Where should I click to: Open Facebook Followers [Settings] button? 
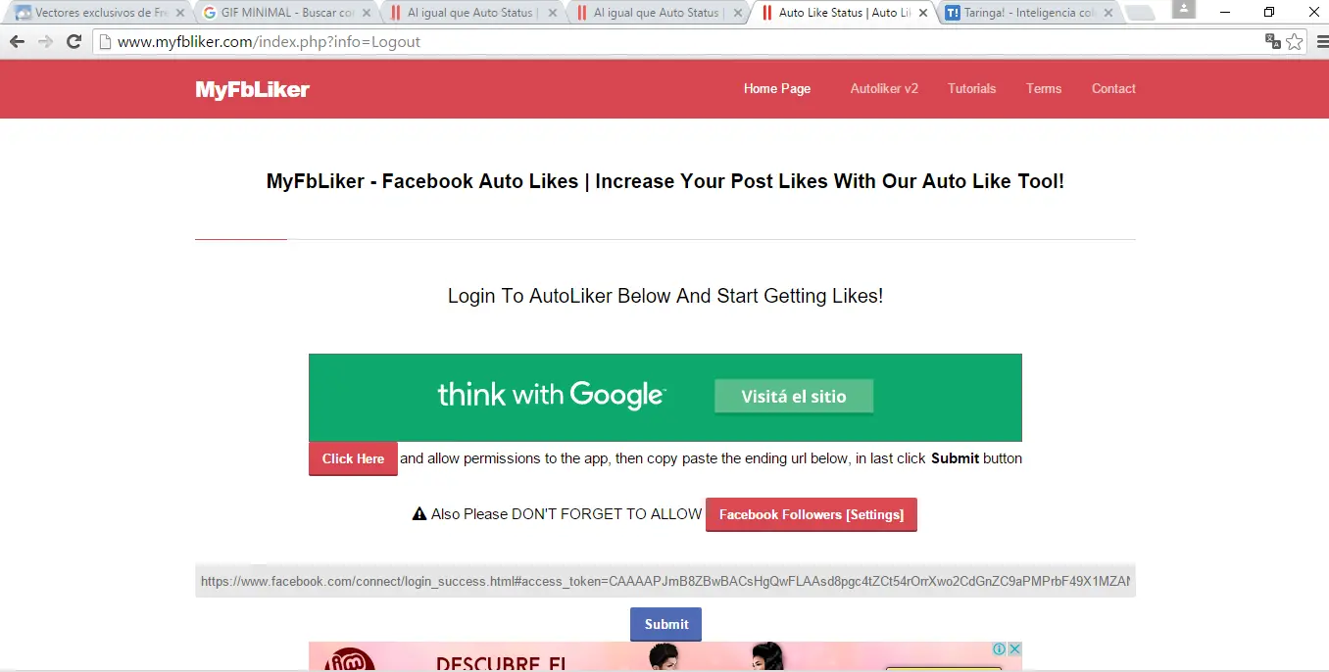coord(812,514)
